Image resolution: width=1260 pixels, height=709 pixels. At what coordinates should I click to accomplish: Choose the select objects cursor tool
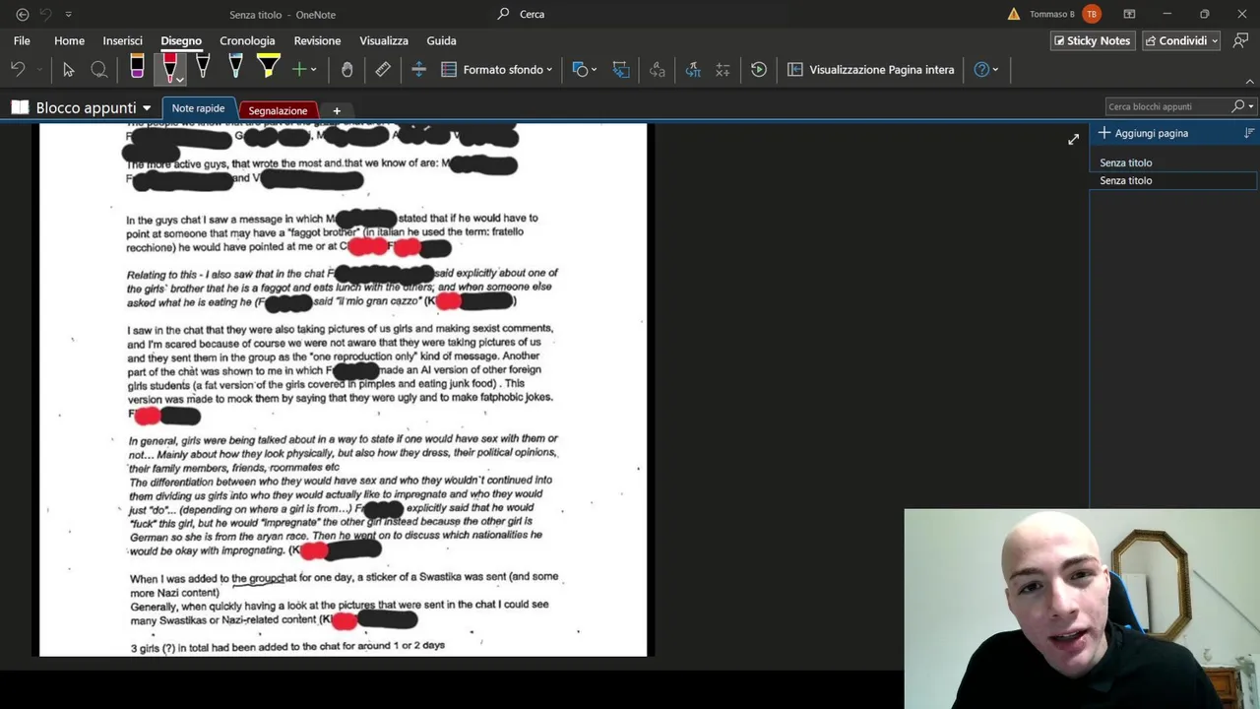point(68,69)
